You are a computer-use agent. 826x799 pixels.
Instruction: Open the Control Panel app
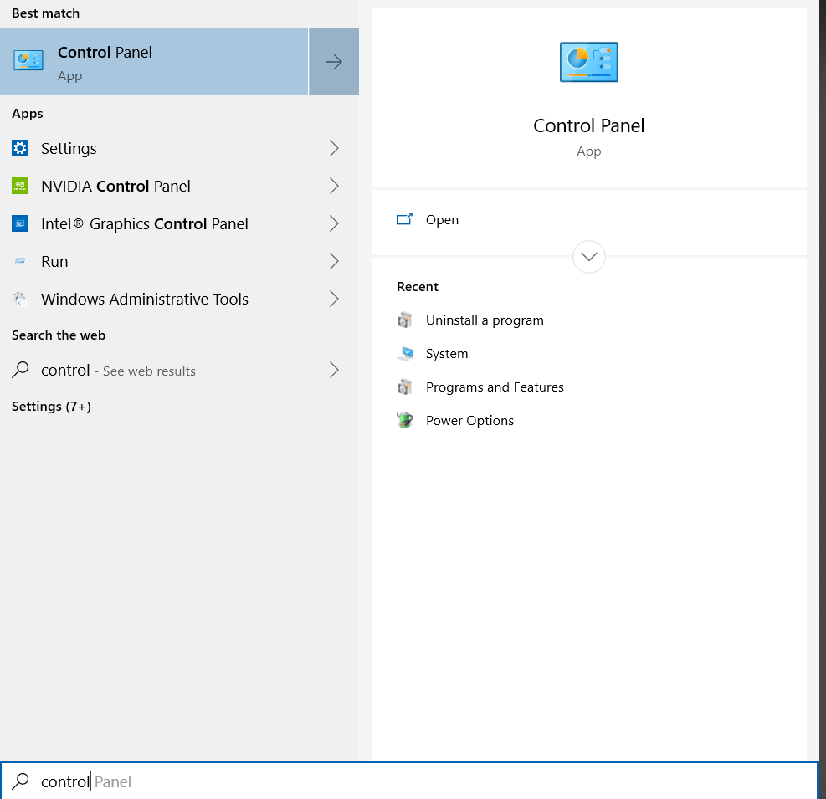click(442, 219)
